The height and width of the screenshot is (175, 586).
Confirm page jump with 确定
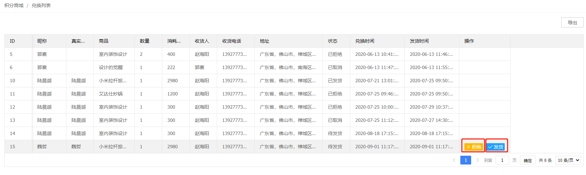pyautogui.click(x=528, y=160)
